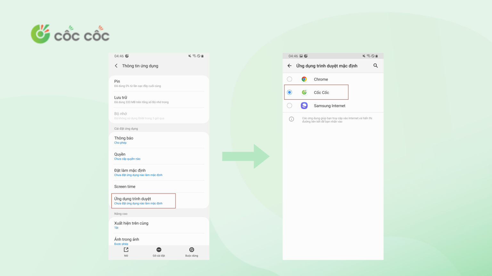Open Xuất hiện trên cùng setting
This screenshot has width=492, height=276.
(x=159, y=225)
